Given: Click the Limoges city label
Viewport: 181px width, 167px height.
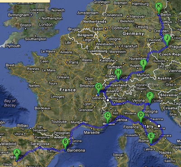Looking at the screenshot, I should (57, 97).
